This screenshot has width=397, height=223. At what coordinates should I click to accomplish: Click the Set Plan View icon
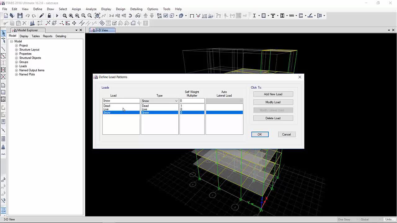(118, 15)
